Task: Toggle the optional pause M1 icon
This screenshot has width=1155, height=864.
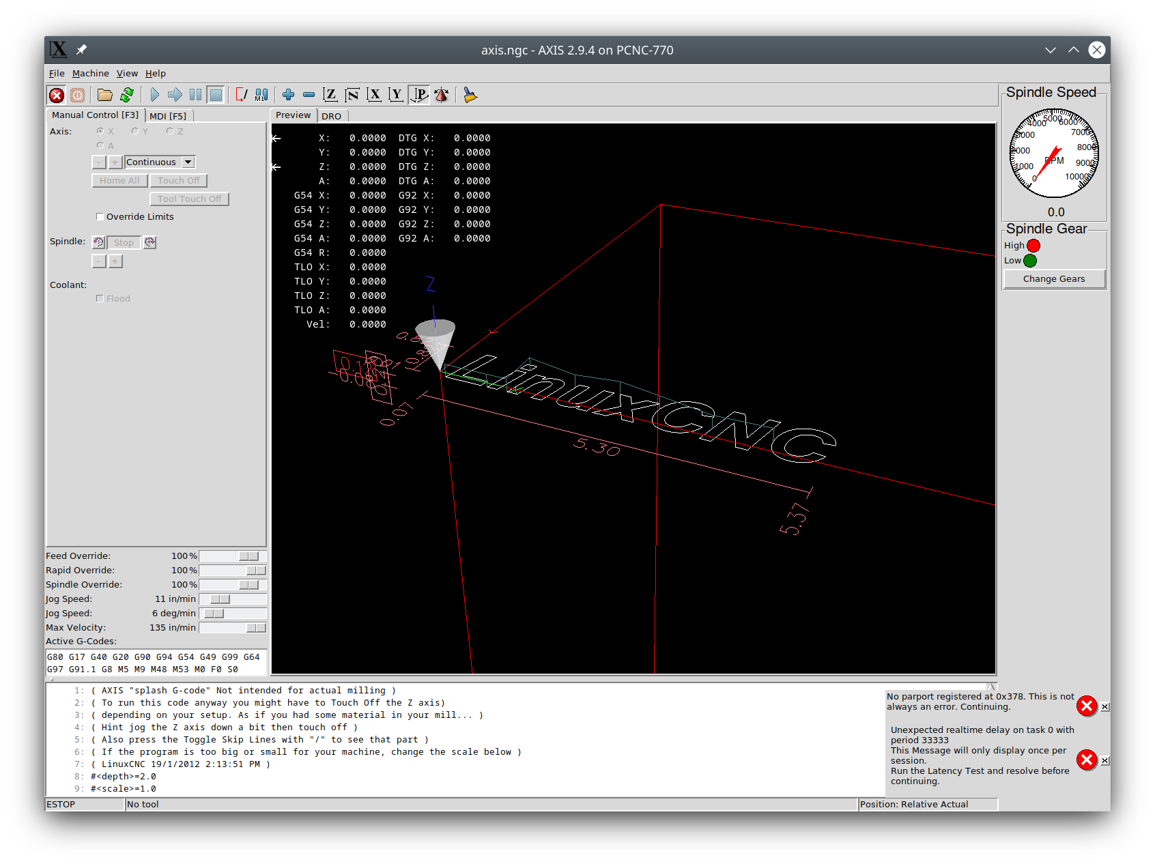Action: pos(261,95)
